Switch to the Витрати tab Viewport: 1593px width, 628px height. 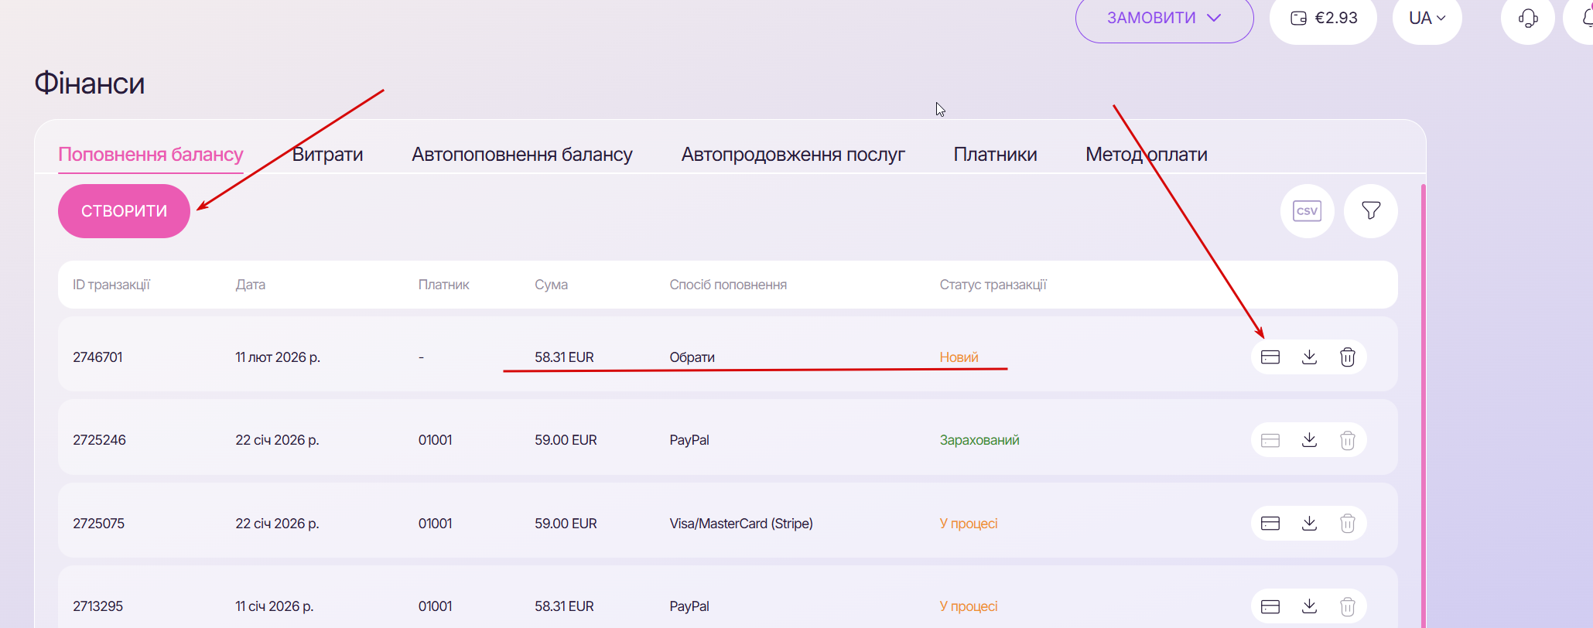click(x=327, y=155)
